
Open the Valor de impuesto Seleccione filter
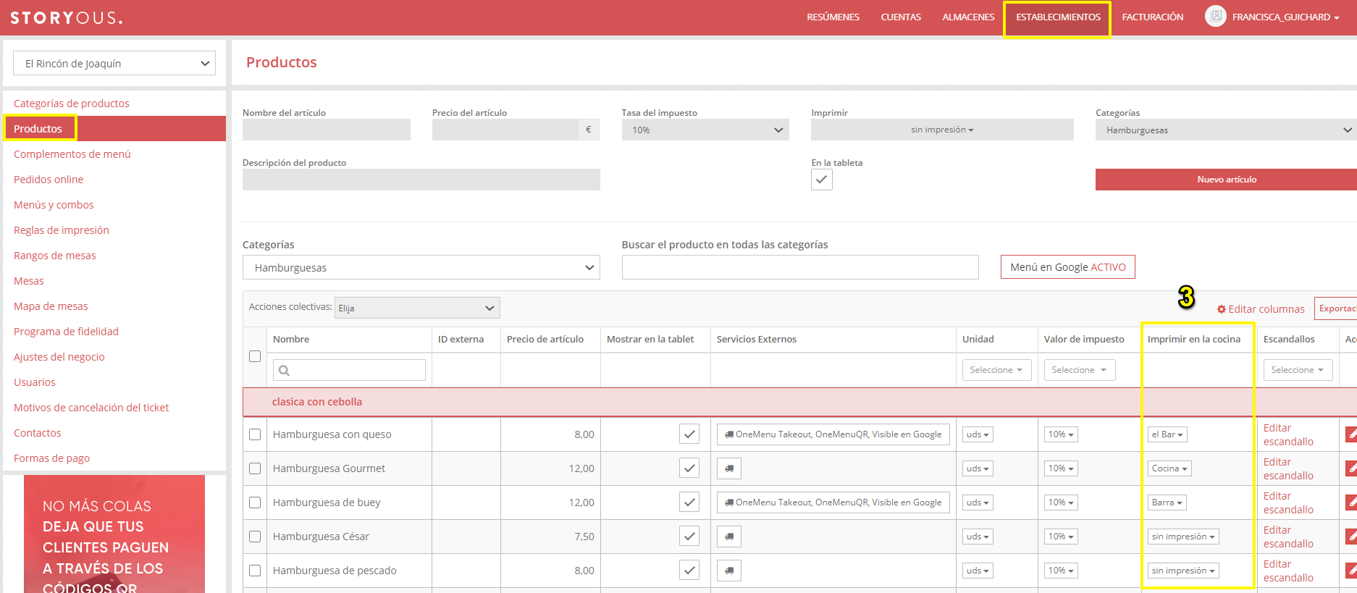pyautogui.click(x=1079, y=370)
